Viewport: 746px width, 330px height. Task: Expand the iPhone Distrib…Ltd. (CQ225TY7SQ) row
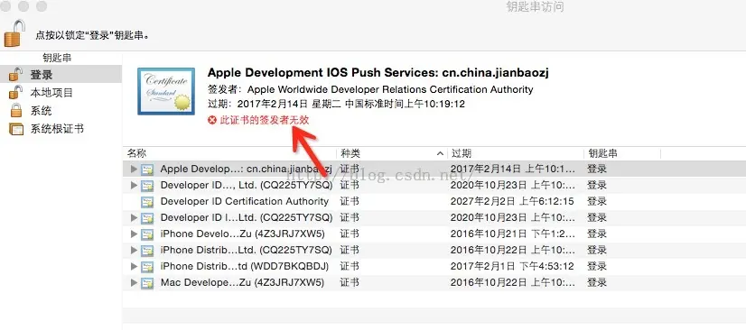click(134, 250)
